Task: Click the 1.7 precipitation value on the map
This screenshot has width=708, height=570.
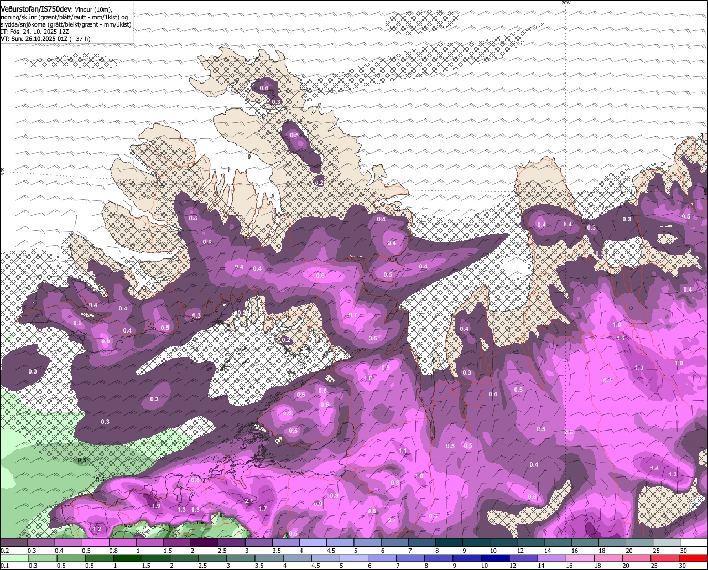Action: (x=263, y=509)
